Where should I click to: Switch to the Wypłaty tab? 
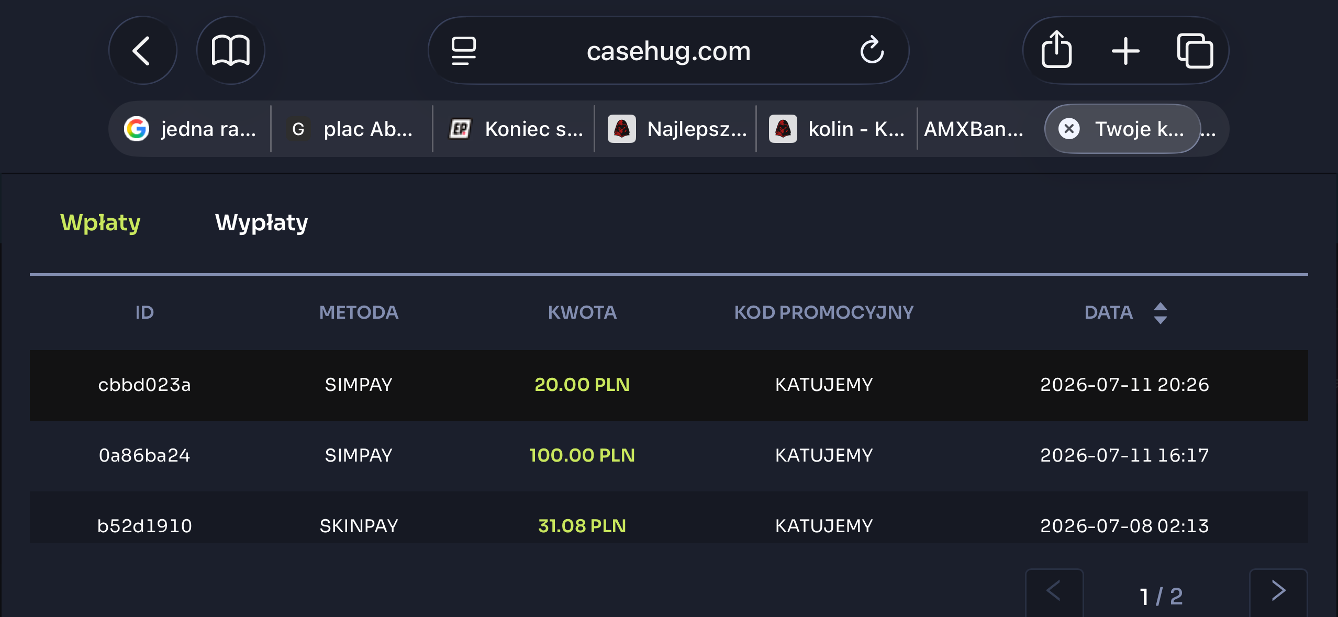(262, 223)
